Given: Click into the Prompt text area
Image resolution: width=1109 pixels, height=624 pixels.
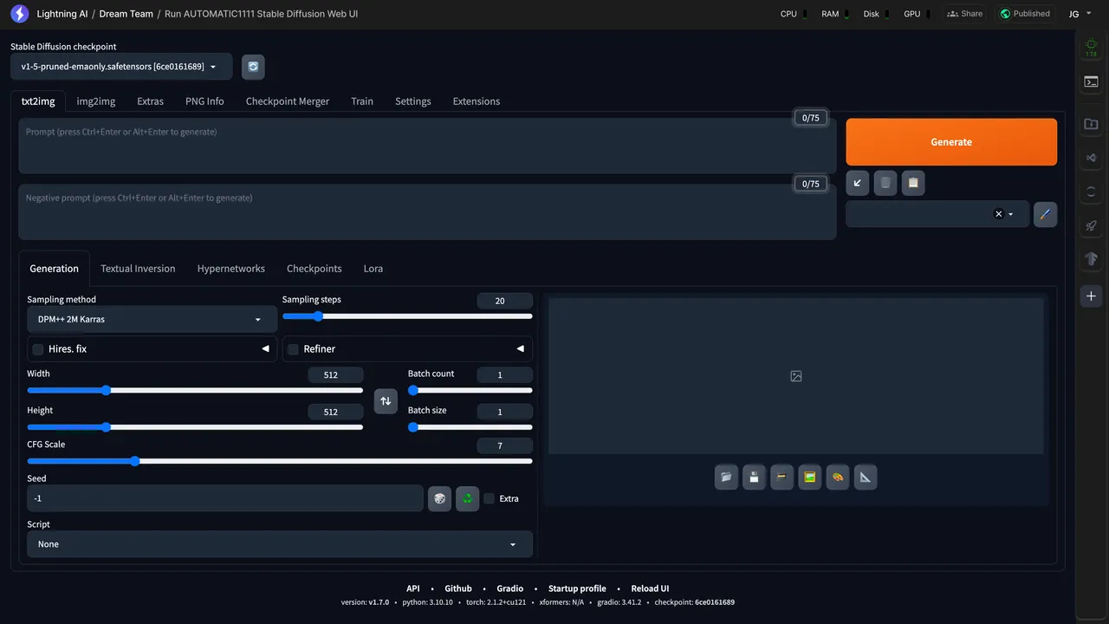Looking at the screenshot, I should [427, 146].
